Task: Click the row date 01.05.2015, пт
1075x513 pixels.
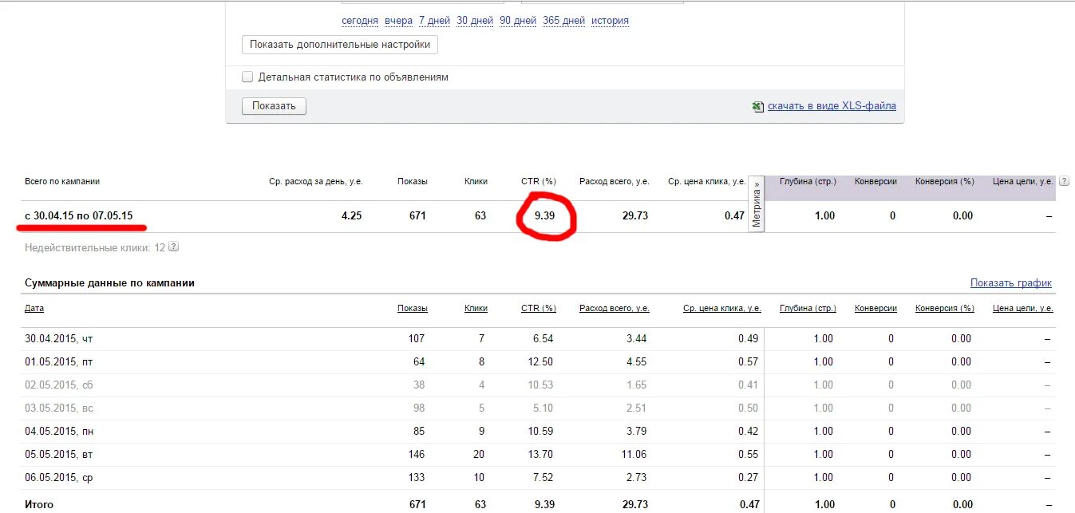Action: coord(59,361)
